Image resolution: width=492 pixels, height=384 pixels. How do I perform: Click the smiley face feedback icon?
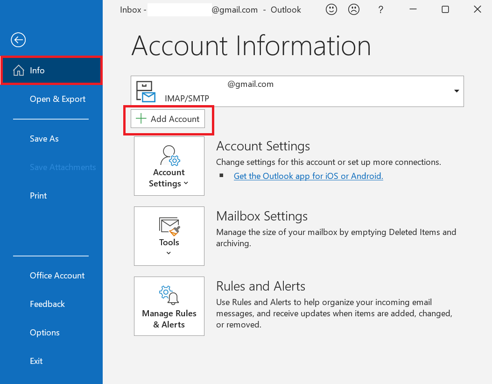tap(331, 9)
